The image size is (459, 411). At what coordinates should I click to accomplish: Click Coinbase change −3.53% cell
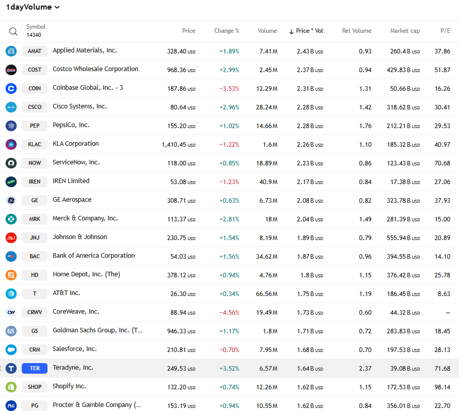pos(229,89)
